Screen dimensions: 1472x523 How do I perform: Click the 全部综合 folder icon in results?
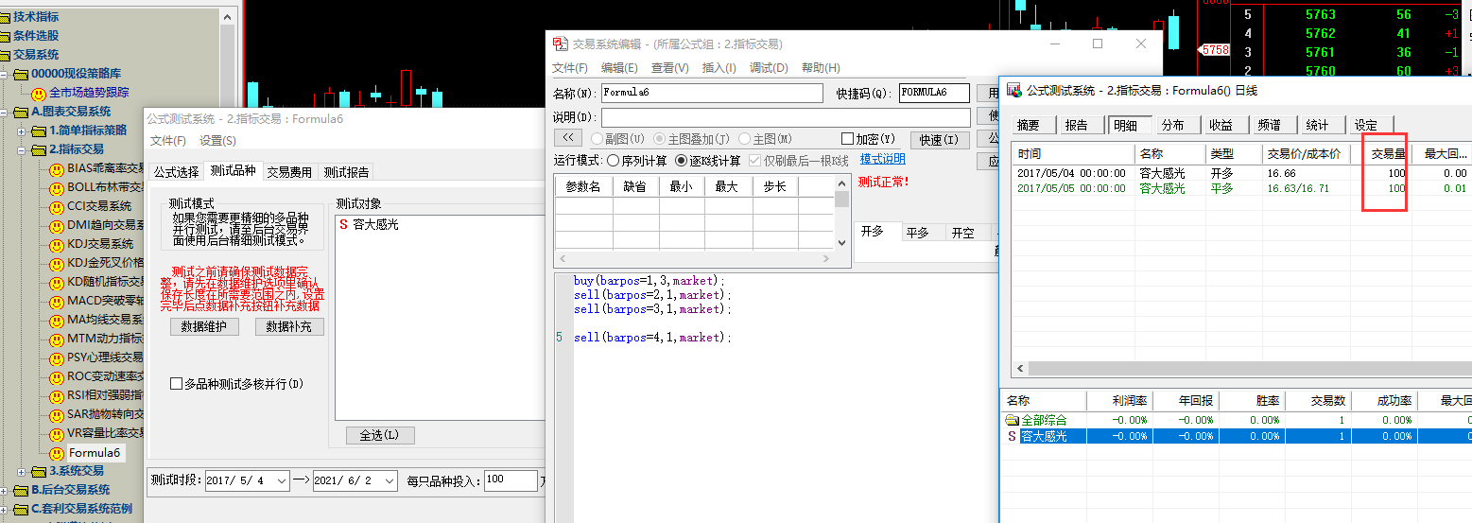tap(1012, 420)
